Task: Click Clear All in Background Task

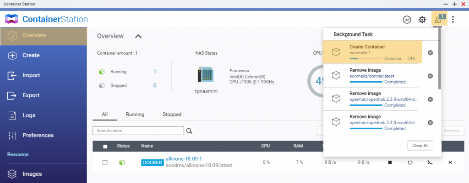Action: point(420,146)
